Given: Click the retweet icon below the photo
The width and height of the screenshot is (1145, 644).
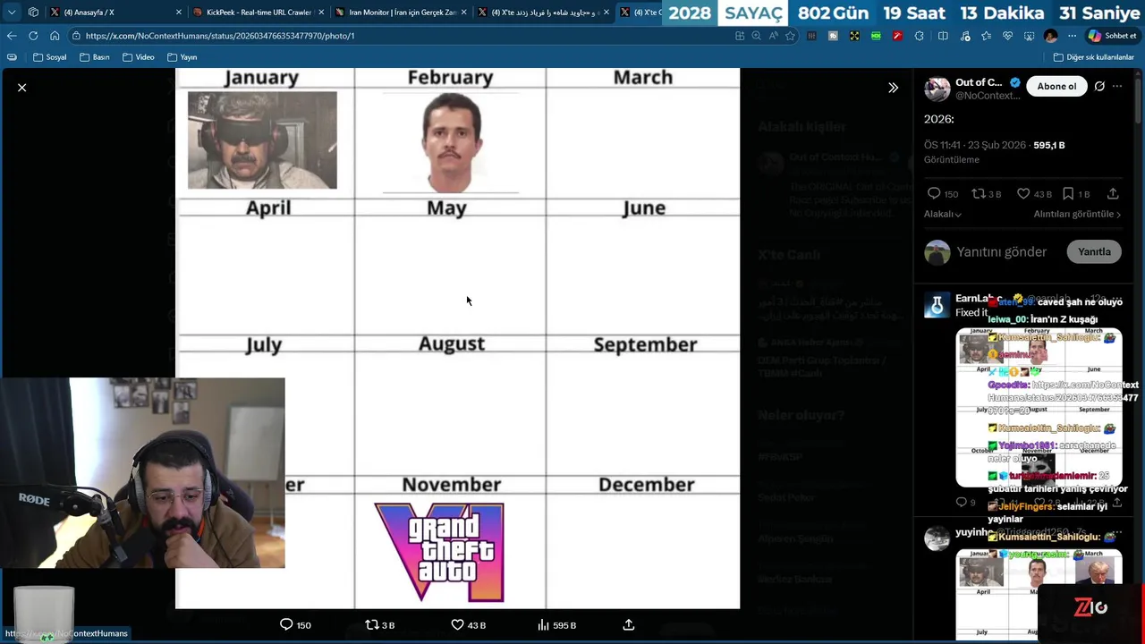Looking at the screenshot, I should pos(372,624).
